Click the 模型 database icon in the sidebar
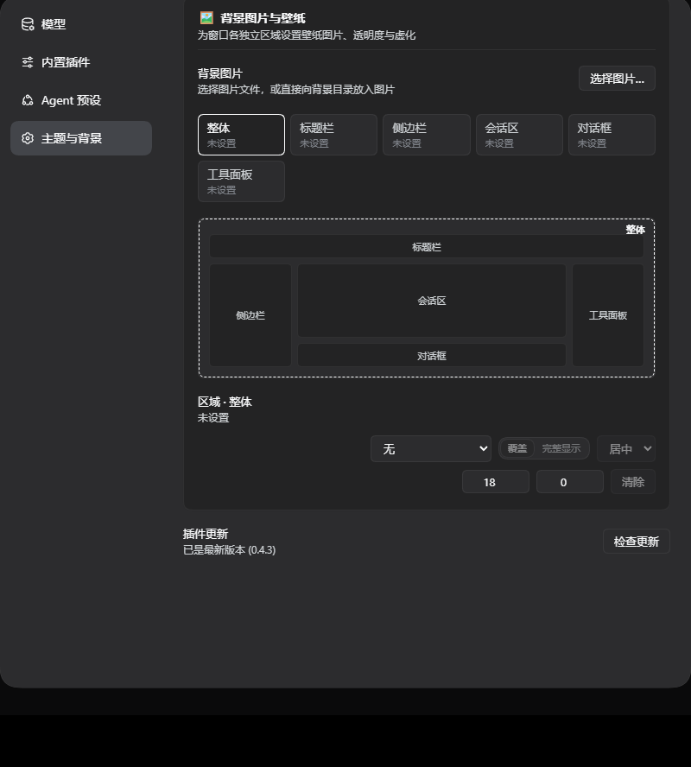 click(28, 24)
